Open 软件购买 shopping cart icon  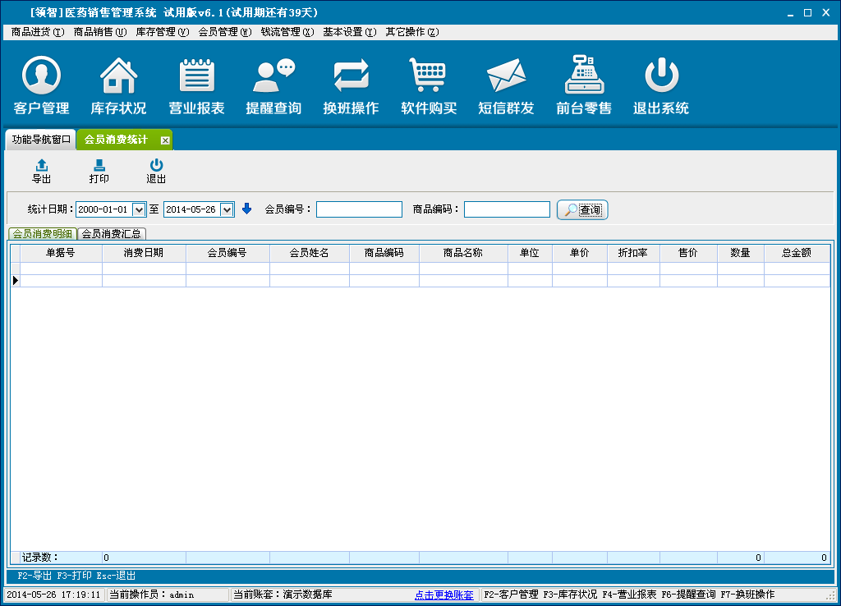(428, 77)
